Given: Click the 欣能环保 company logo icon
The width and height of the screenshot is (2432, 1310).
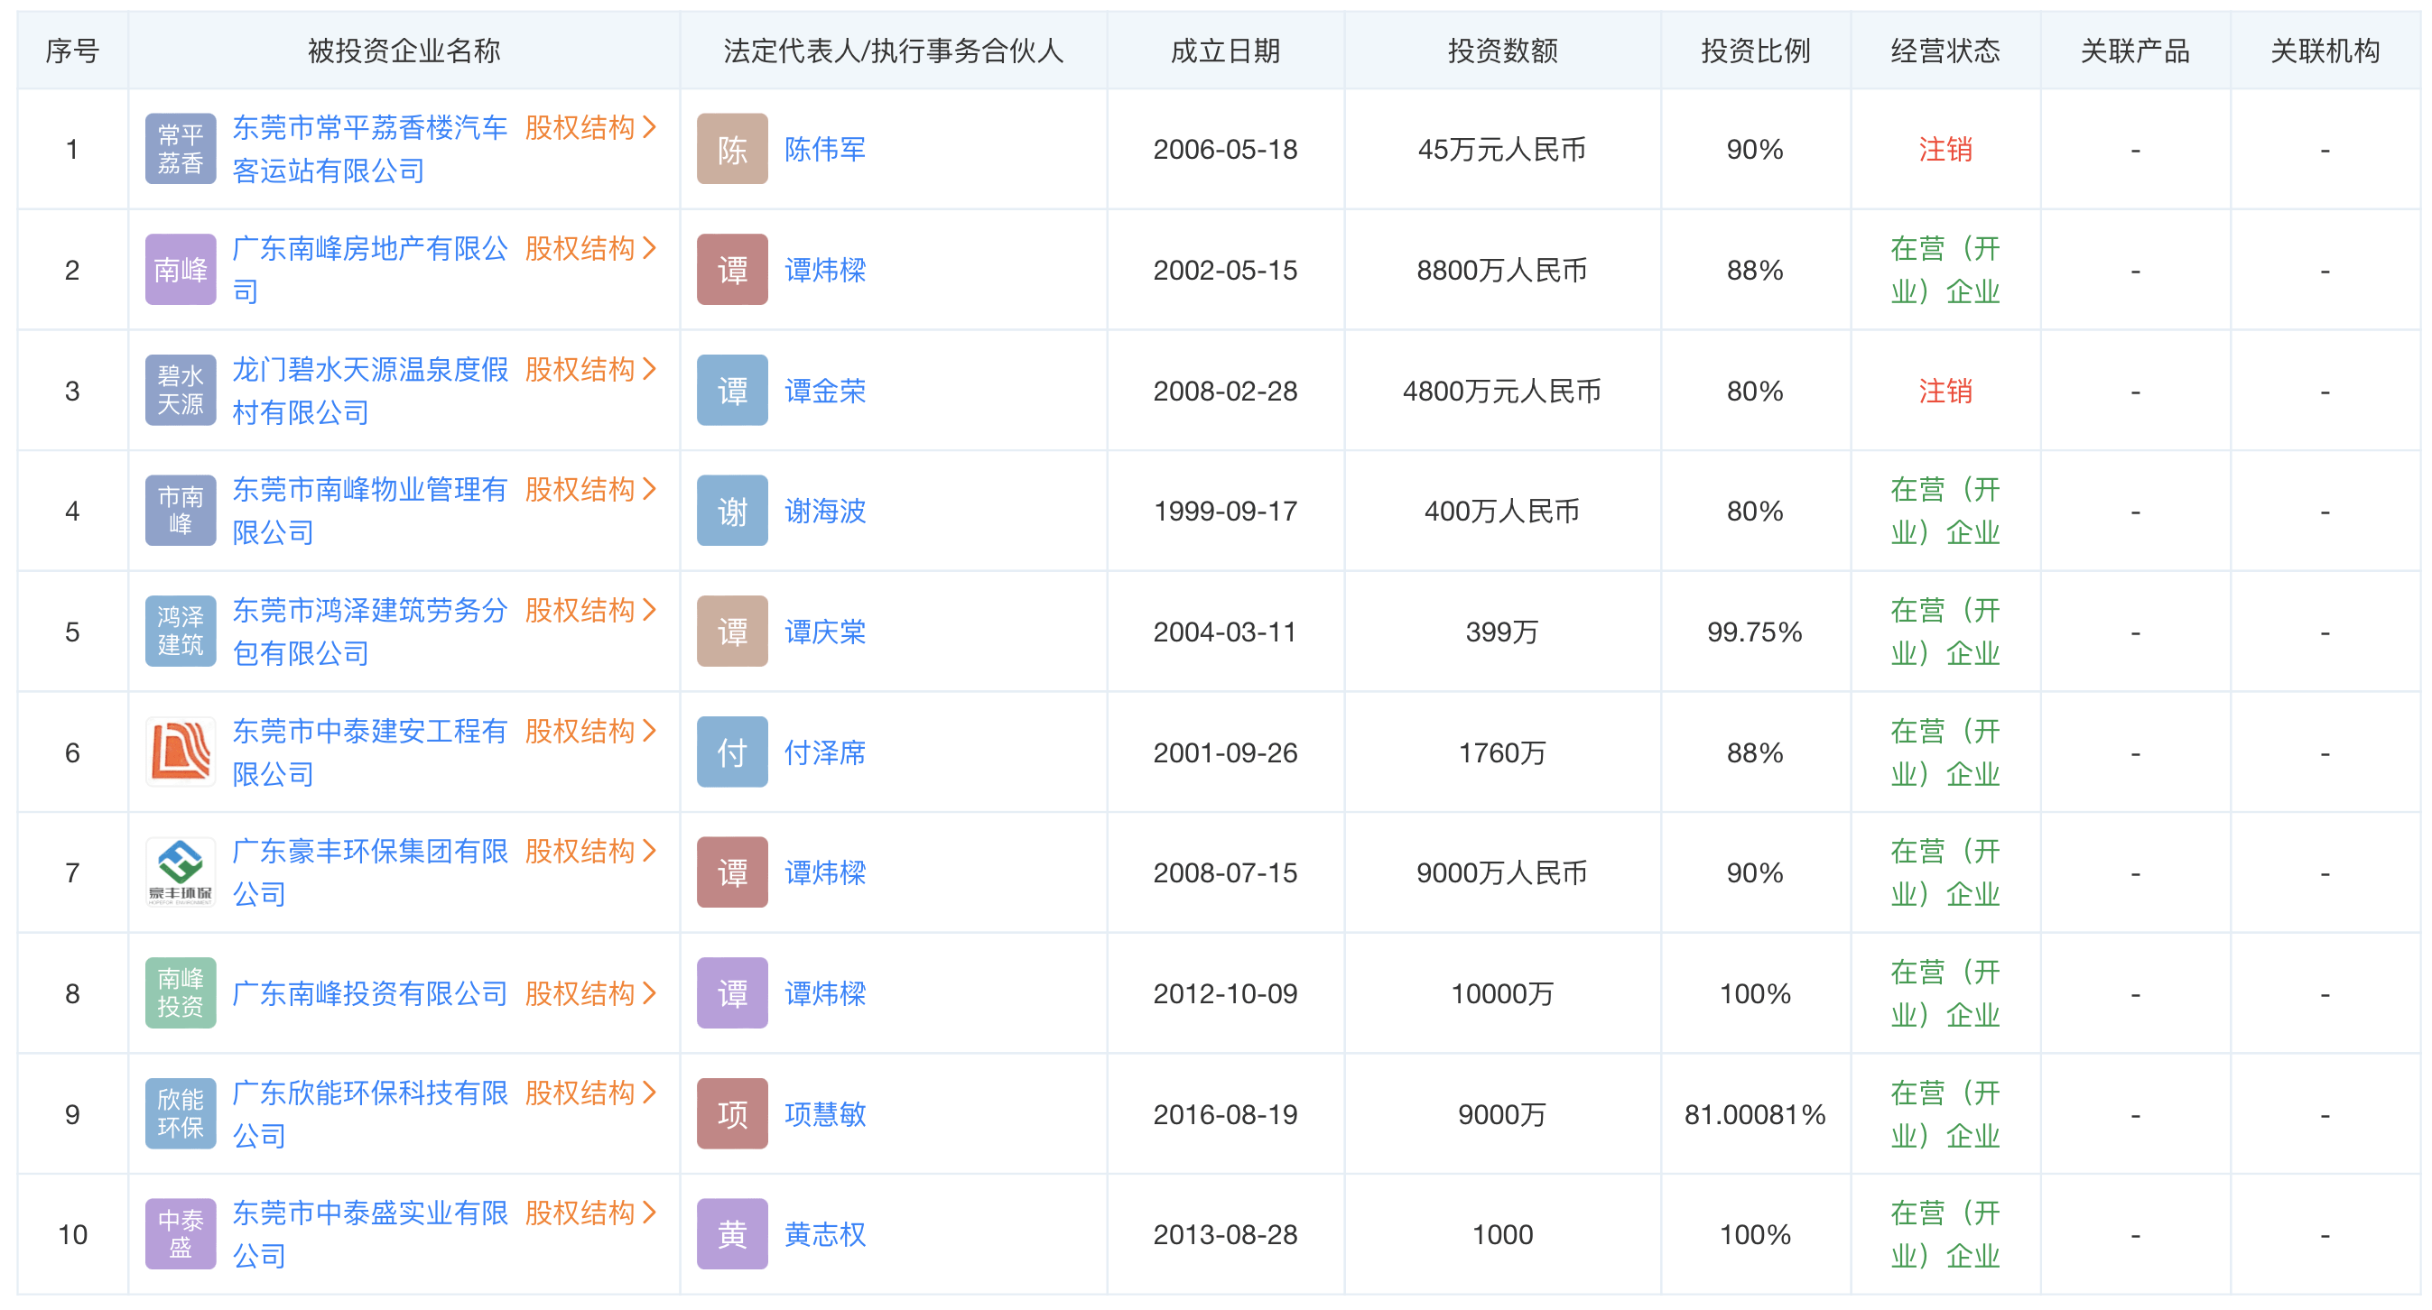Looking at the screenshot, I should coord(181,1114).
